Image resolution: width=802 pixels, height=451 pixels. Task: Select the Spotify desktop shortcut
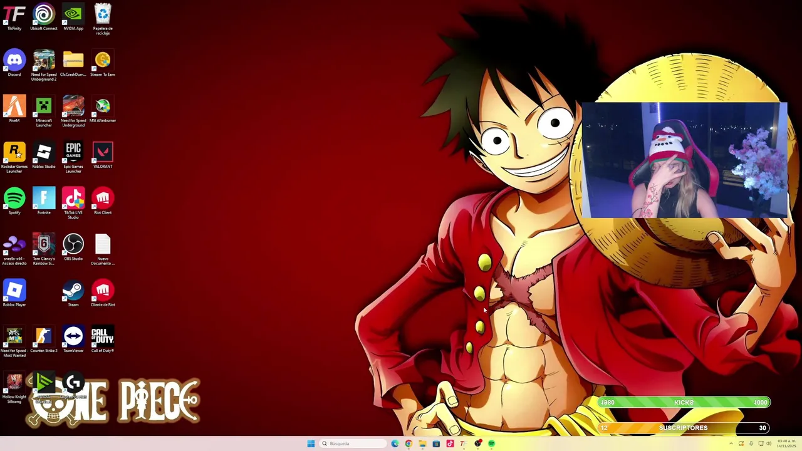(x=14, y=201)
